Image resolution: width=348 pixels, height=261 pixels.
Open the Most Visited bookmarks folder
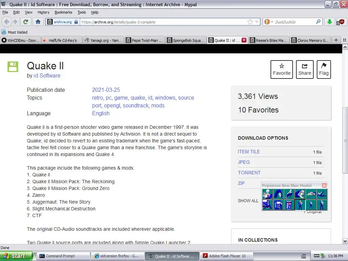pos(14,32)
